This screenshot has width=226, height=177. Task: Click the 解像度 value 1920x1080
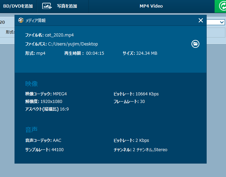pos(51,102)
